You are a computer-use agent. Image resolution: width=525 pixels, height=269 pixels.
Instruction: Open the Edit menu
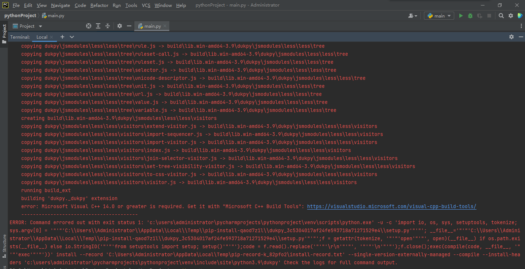pyautogui.click(x=28, y=5)
